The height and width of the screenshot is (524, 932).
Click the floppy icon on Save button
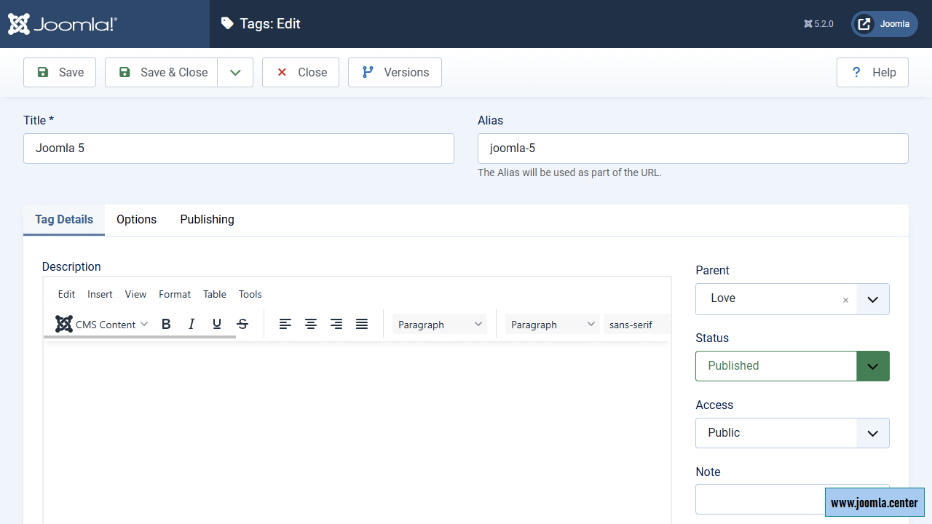43,72
